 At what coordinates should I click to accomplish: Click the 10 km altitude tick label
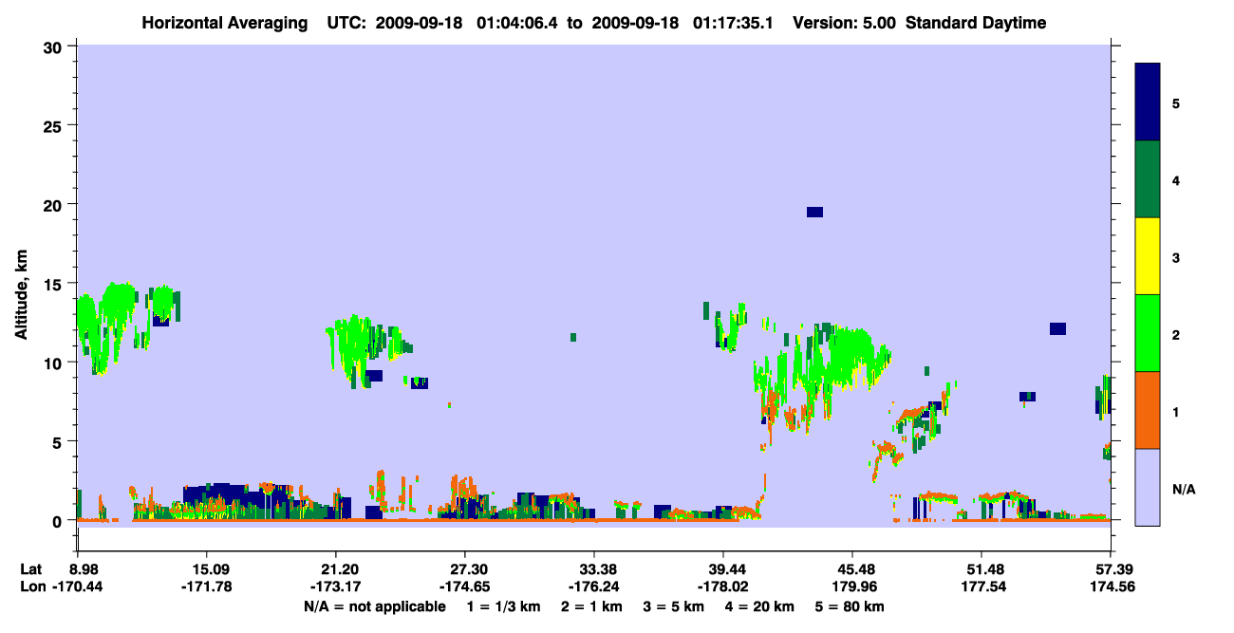(x=54, y=363)
